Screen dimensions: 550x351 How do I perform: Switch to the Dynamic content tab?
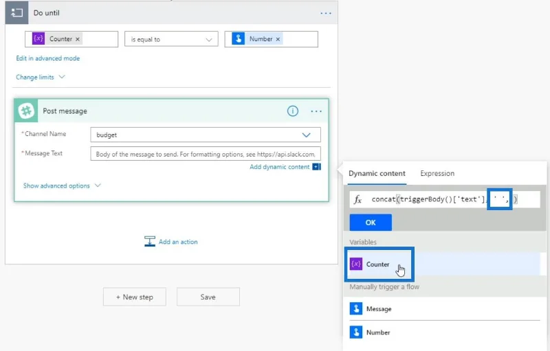pos(377,173)
